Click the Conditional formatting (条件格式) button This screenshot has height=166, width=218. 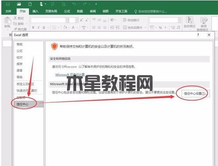tap(190, 23)
